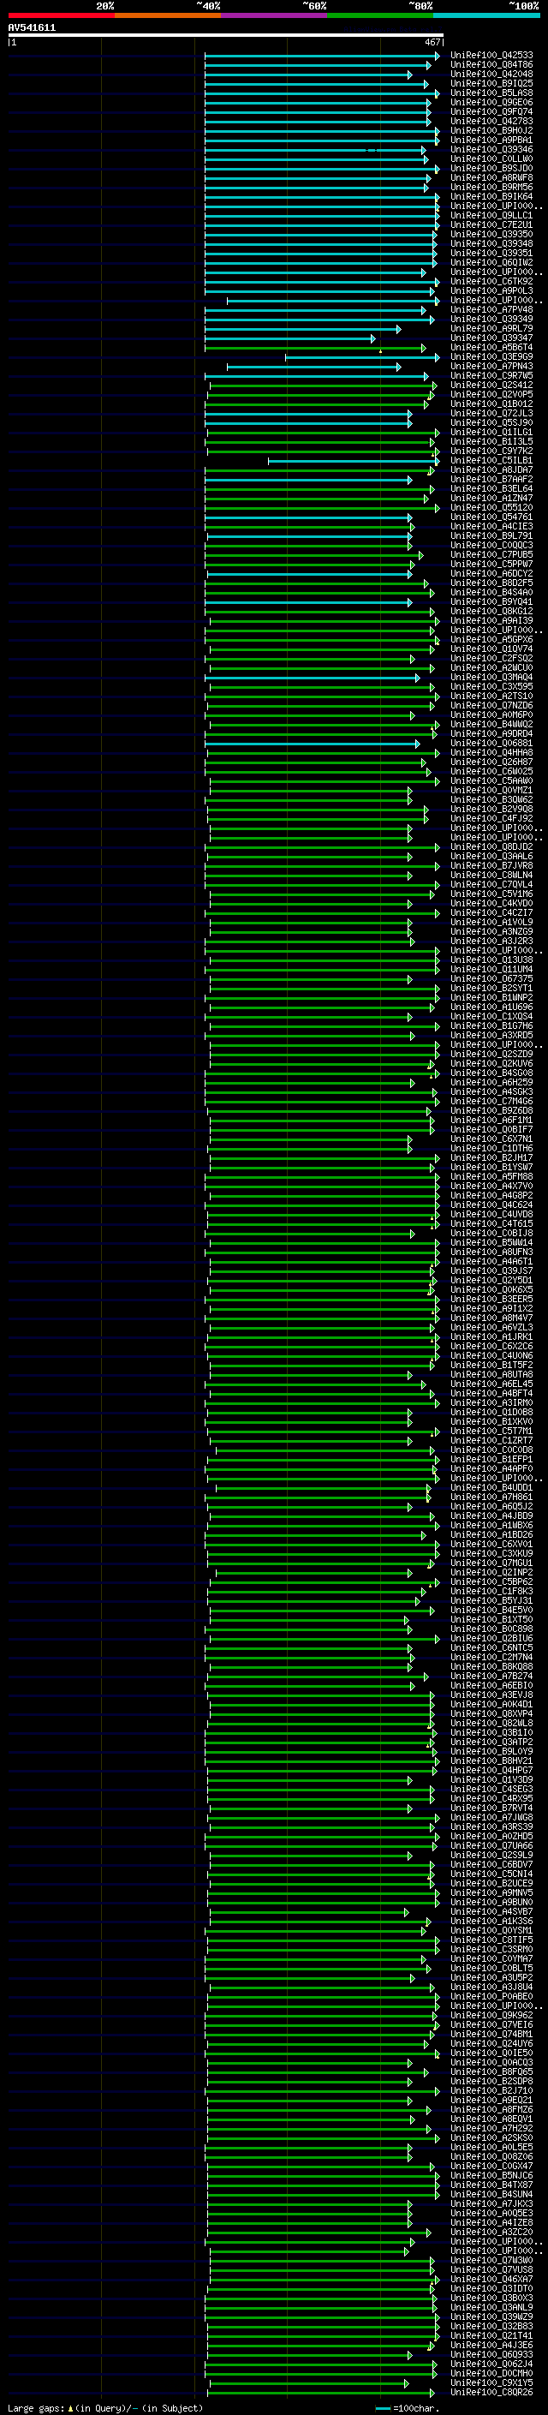Click the Large gaps legend text
Viewport: 548px width, 2415px height.
point(105,2408)
